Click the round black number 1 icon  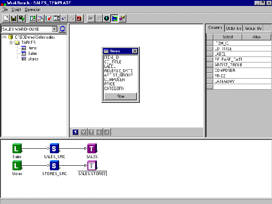coord(107,18)
